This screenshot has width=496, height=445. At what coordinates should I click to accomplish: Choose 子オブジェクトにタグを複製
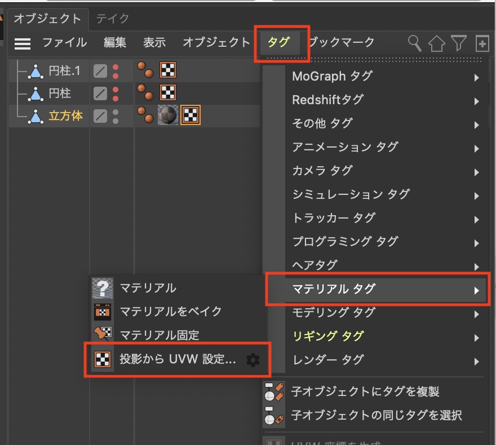[365, 391]
